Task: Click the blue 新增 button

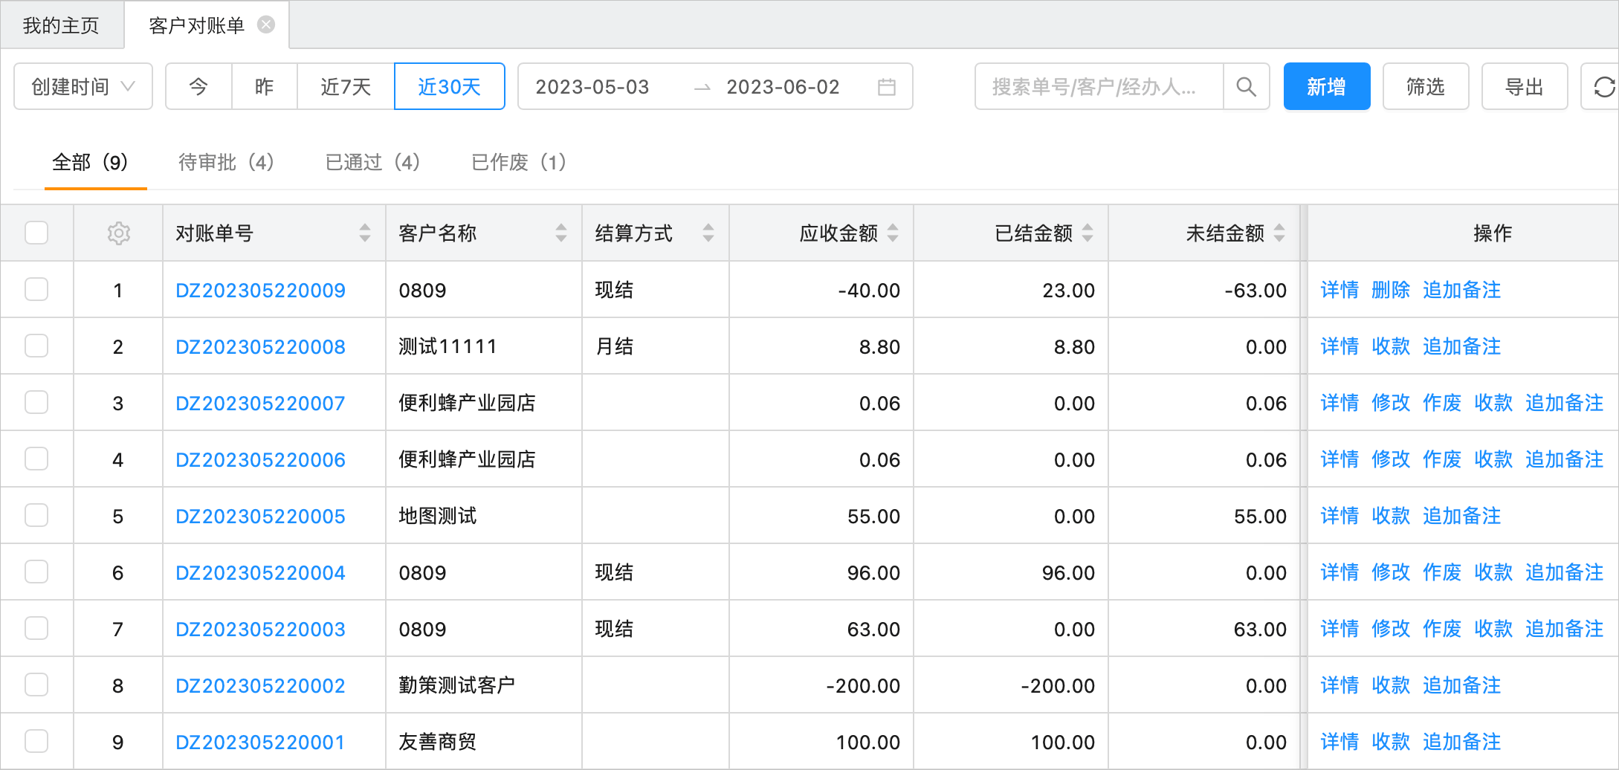Action: point(1326,87)
